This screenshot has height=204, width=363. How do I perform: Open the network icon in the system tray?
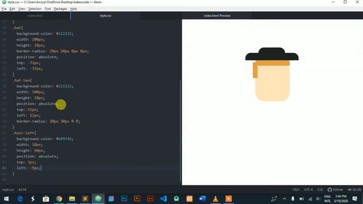(x=310, y=199)
